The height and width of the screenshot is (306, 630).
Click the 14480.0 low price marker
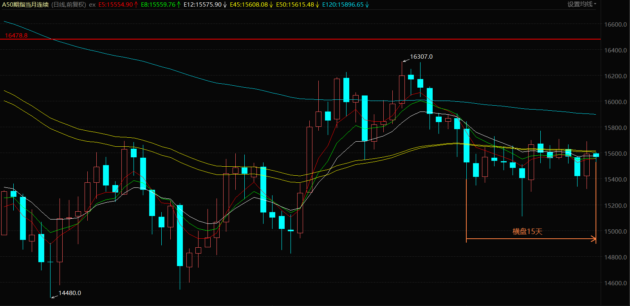coord(70,293)
